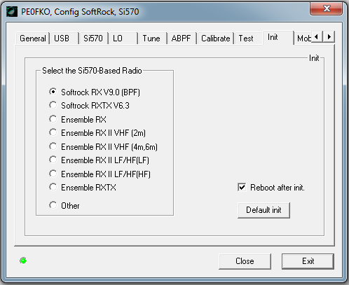The height and width of the screenshot is (285, 349).
Task: Click the application icon in title bar
Action: [12, 12]
